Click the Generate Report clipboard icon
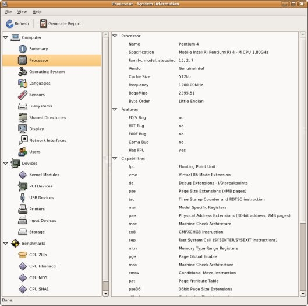The height and width of the screenshot is (306, 308). tap(43, 23)
